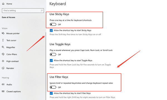Image resolution: width=167 pixels, height=100 pixels.
Task: Open Narrator settings page
Action: (10, 68)
